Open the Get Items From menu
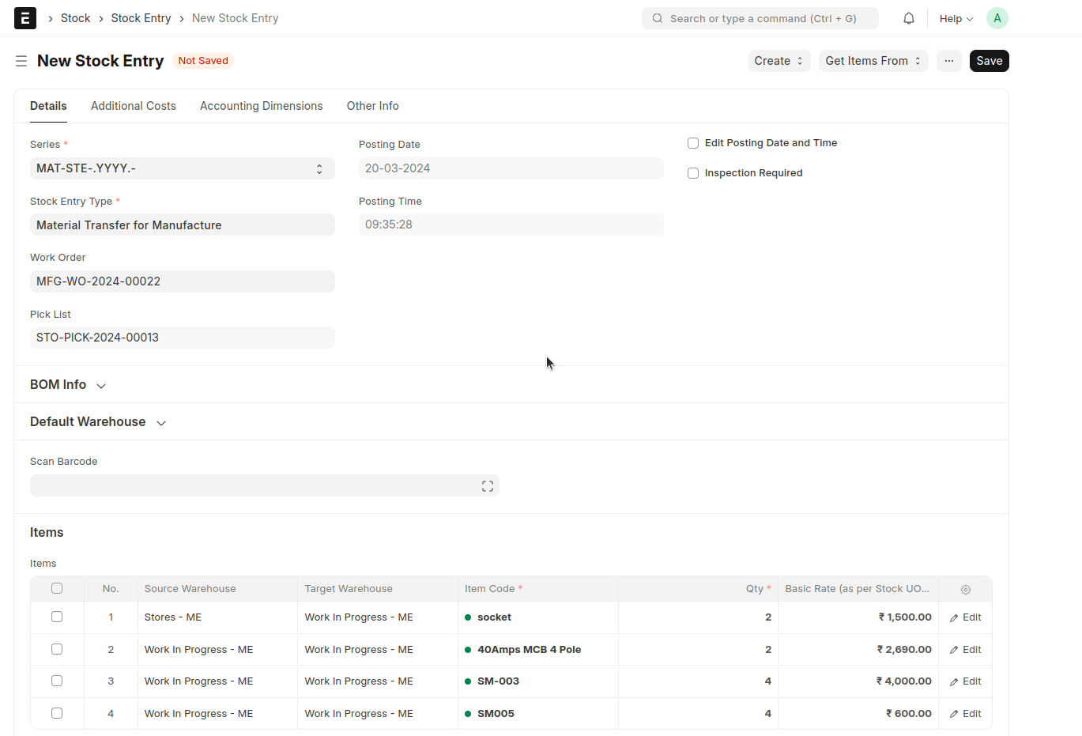The height and width of the screenshot is (736, 1082). click(873, 61)
